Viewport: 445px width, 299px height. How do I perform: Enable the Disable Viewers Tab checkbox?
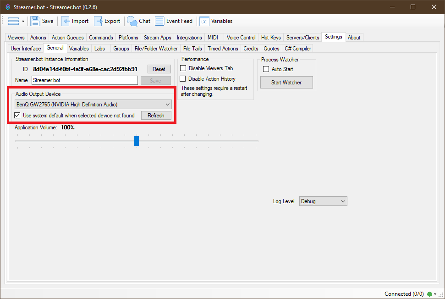[183, 68]
